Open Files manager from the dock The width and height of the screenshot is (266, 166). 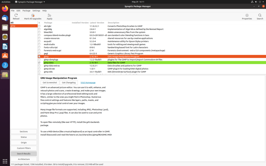click(5, 27)
